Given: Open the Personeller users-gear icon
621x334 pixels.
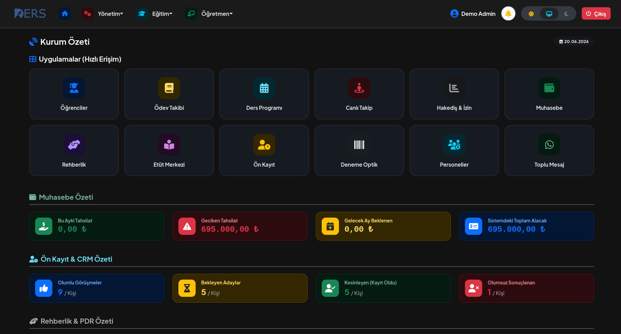Looking at the screenshot, I should pos(454,145).
